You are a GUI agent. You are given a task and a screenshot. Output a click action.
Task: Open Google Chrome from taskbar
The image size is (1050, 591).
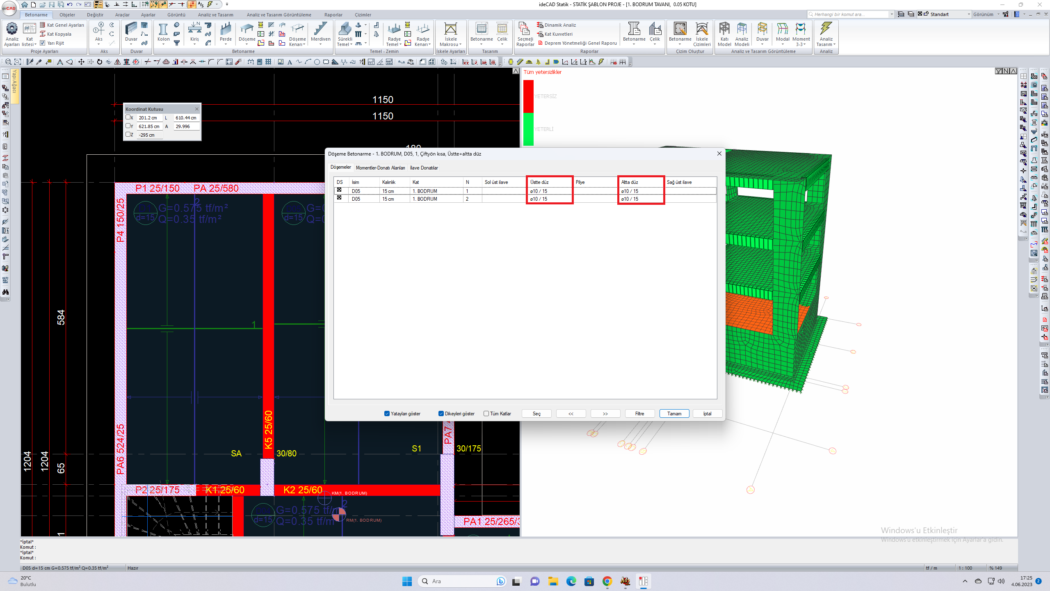coord(607,581)
